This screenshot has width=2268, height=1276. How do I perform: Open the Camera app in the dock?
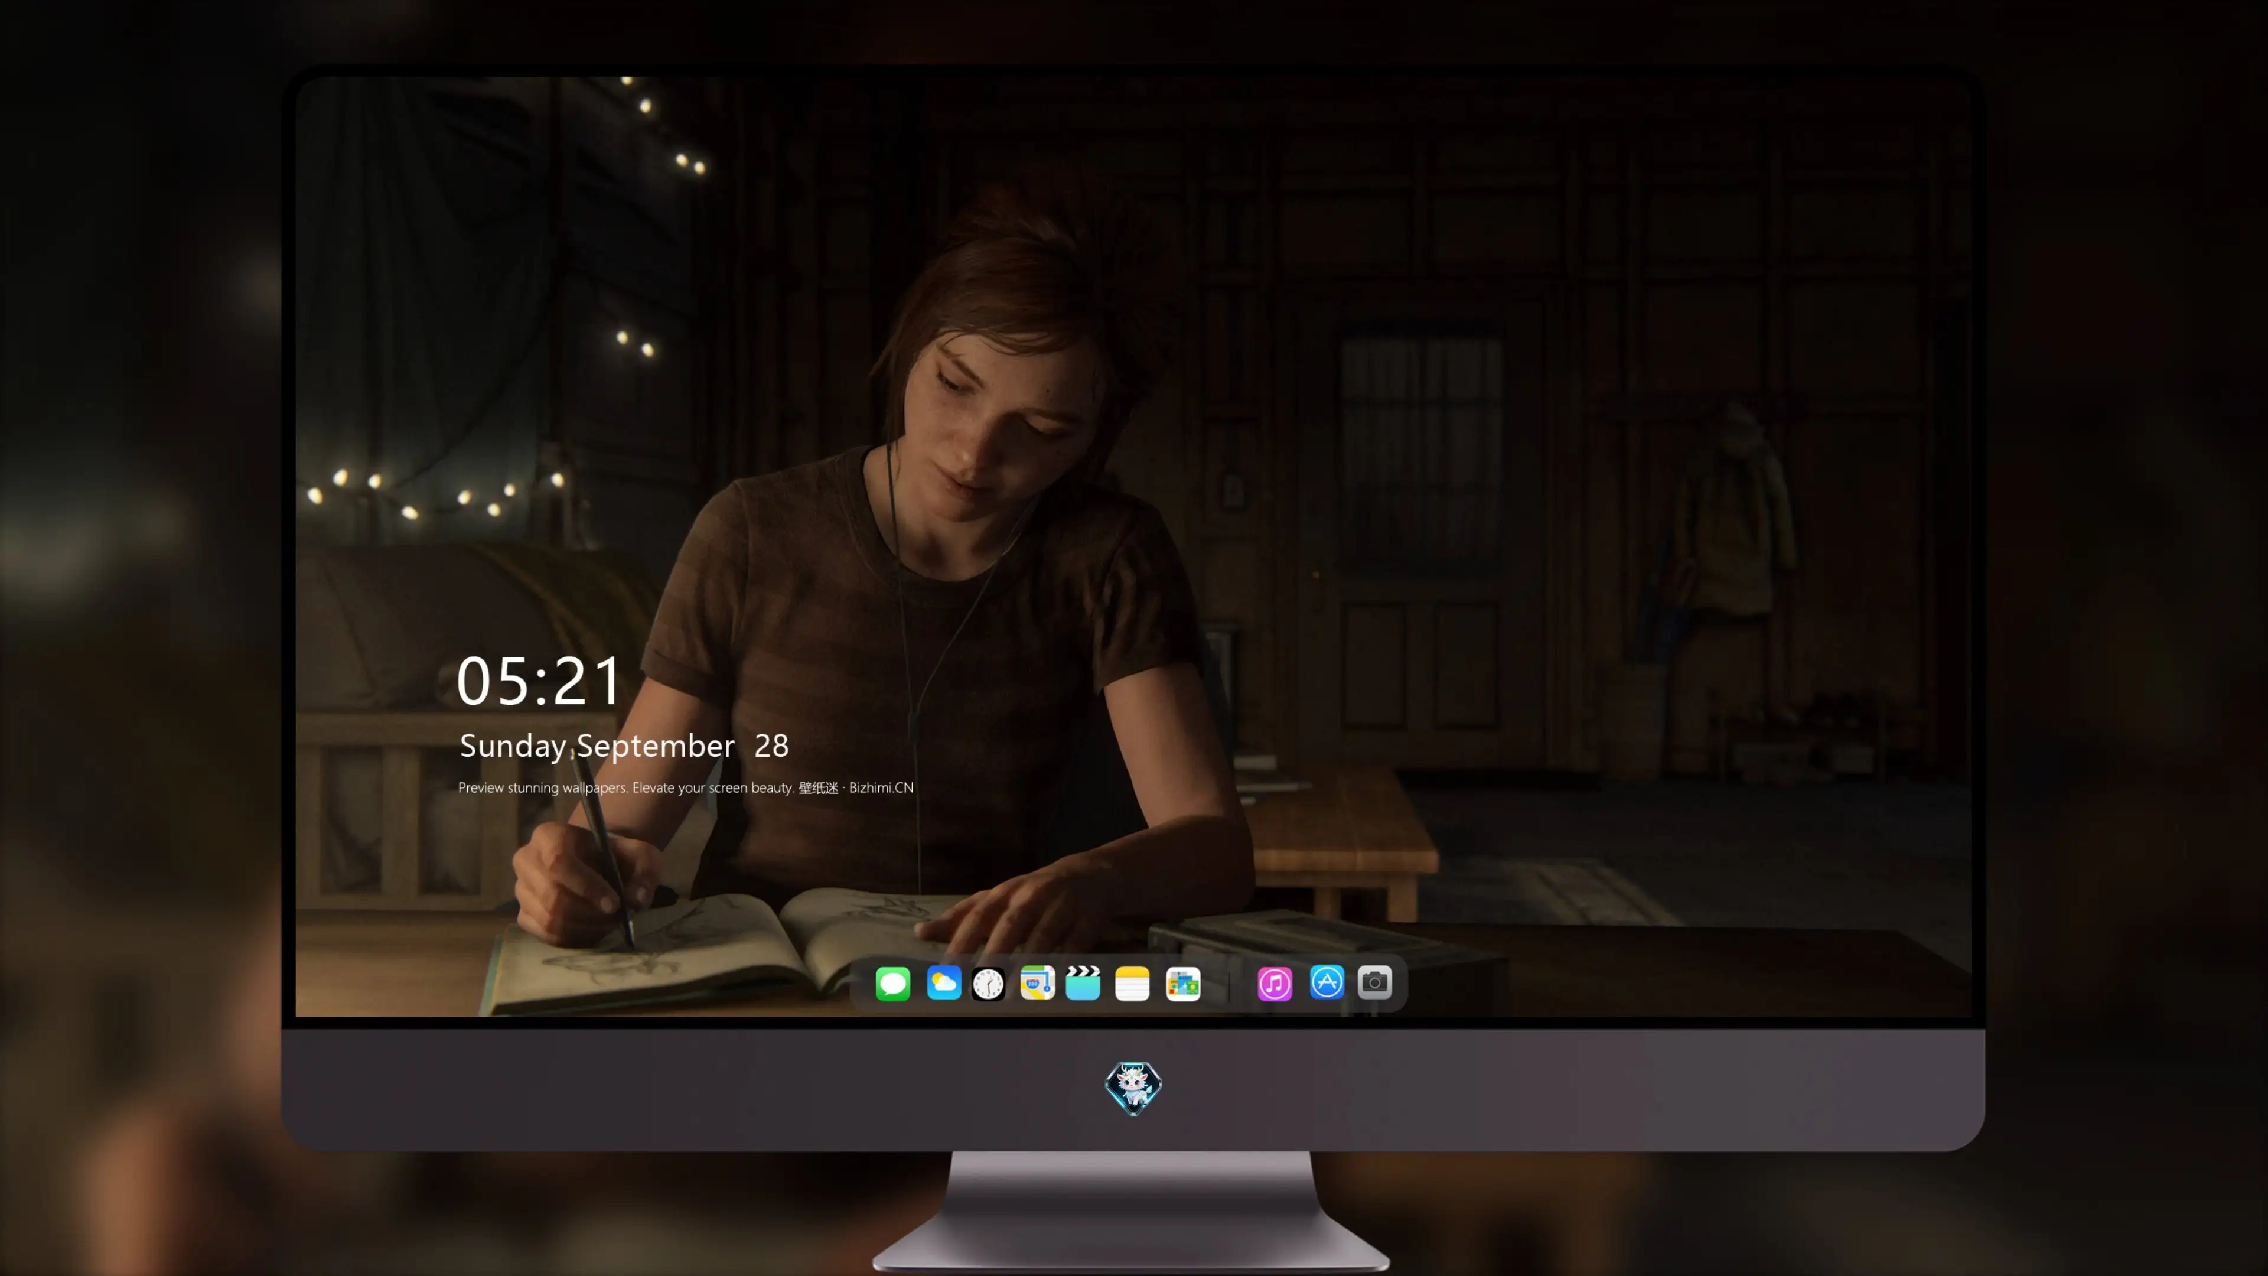tap(1374, 983)
